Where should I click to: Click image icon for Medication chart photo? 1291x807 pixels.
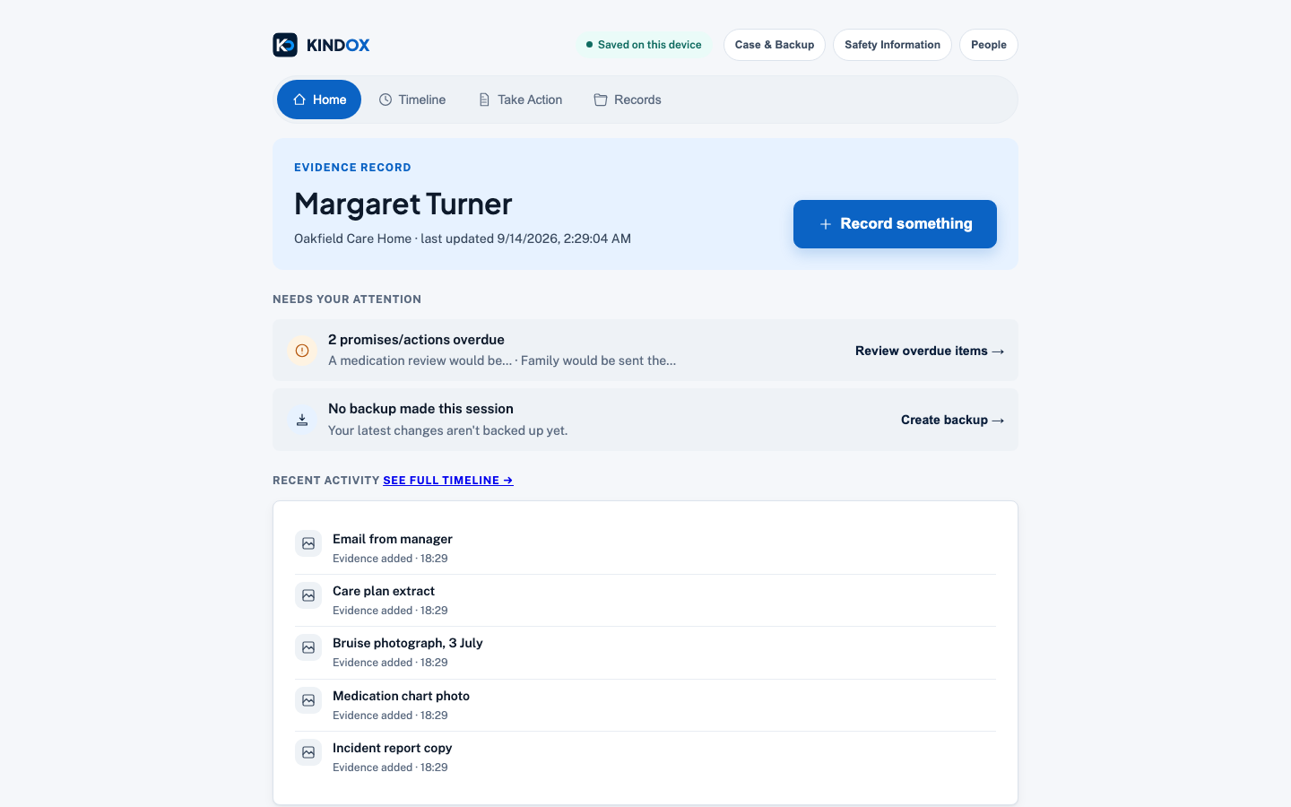click(308, 700)
